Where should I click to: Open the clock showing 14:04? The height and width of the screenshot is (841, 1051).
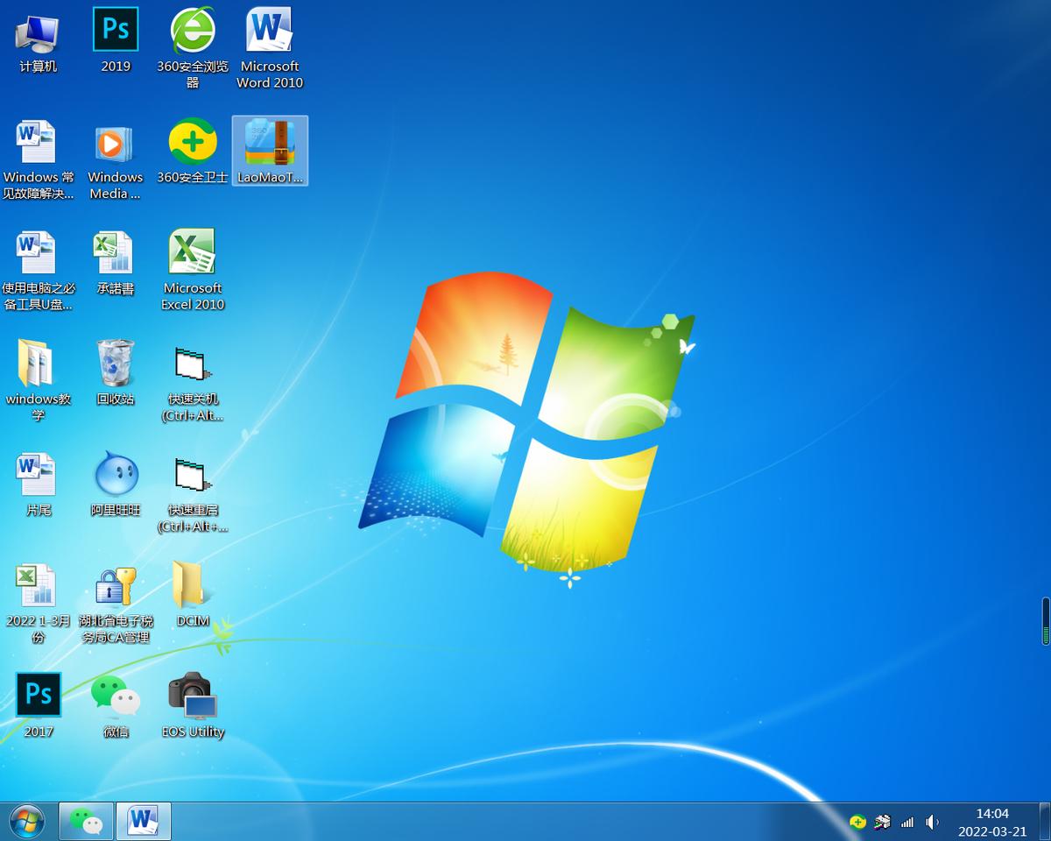[991, 822]
